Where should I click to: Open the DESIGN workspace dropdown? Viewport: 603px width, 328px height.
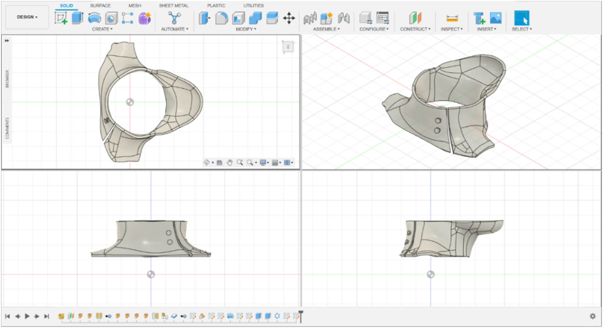pyautogui.click(x=27, y=17)
